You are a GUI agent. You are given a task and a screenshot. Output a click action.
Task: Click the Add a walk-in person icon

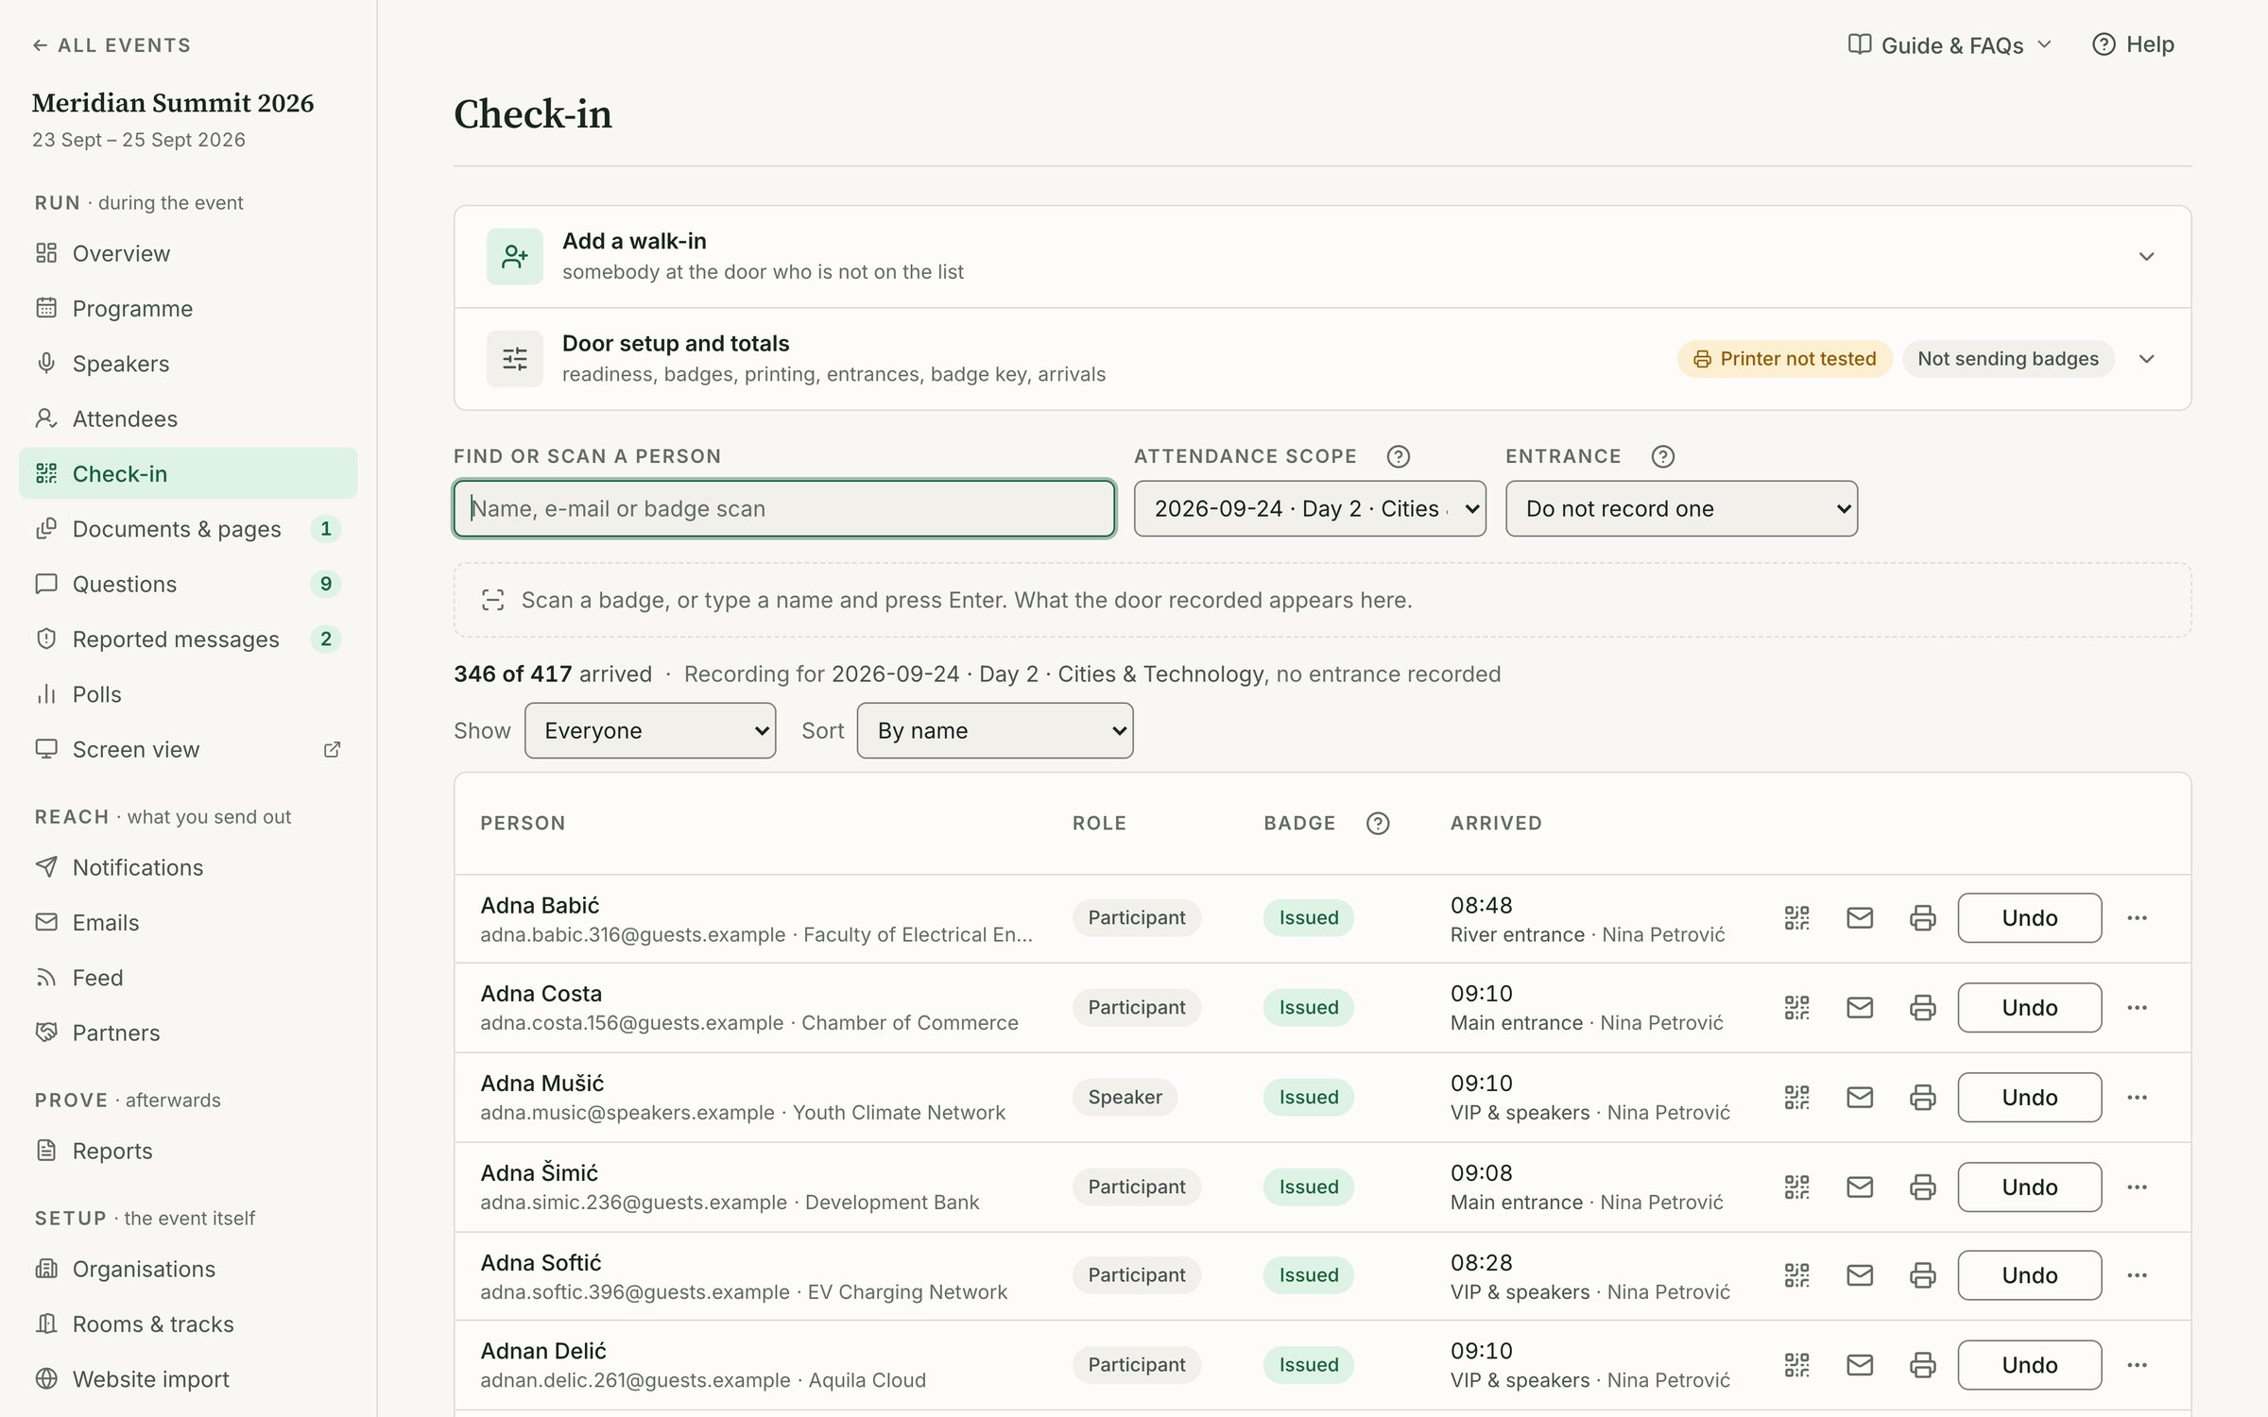(514, 256)
